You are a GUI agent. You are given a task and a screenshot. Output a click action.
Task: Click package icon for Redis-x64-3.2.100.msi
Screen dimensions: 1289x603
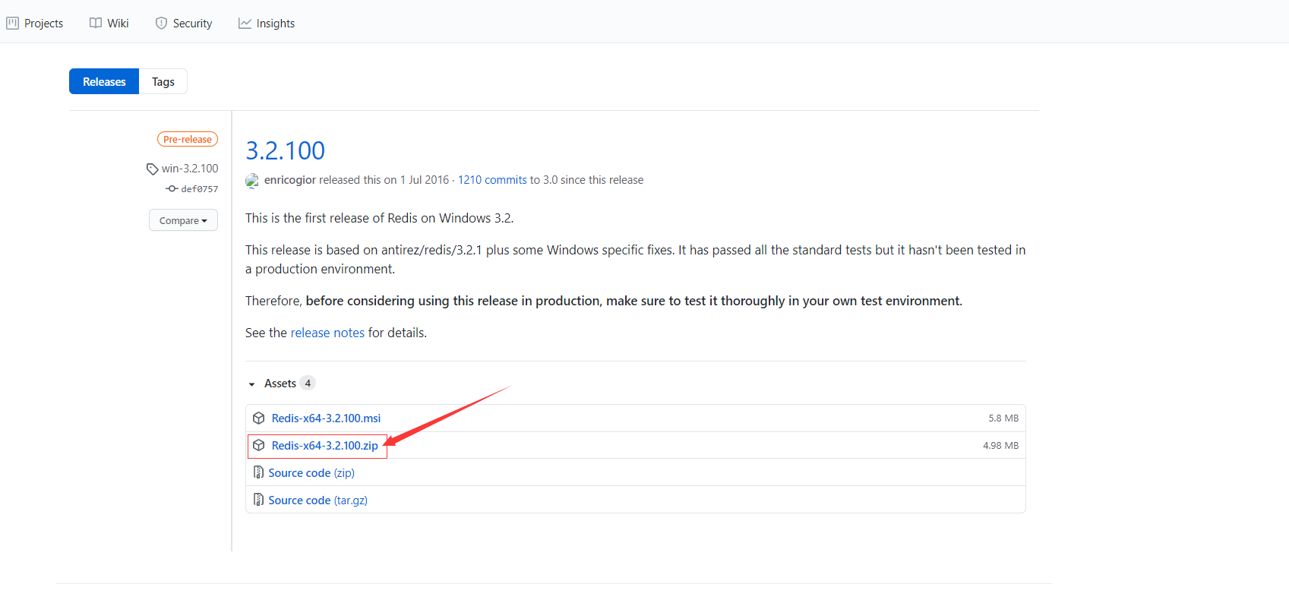(259, 418)
